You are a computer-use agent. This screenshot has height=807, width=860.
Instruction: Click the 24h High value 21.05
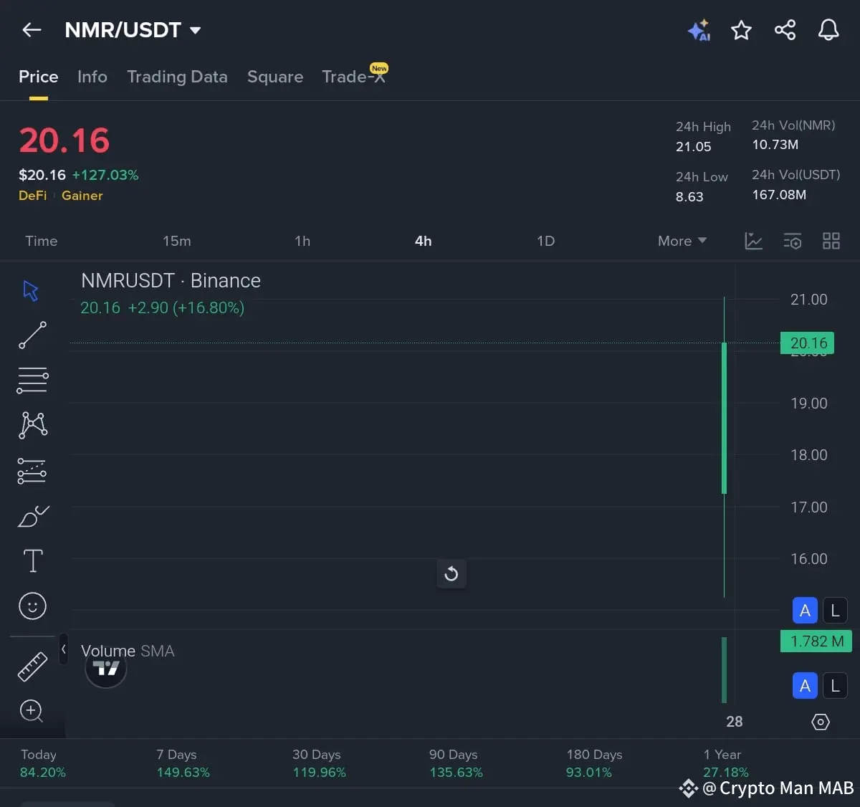(694, 147)
